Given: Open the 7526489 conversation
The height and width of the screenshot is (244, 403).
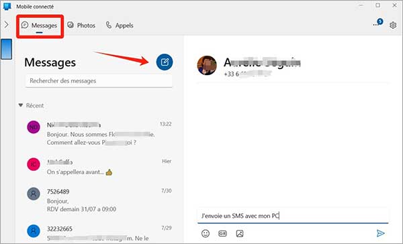Looking at the screenshot, I should (99, 200).
